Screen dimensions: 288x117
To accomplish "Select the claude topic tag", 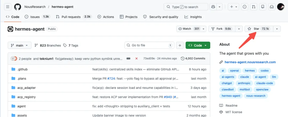I will click(245, 77).
